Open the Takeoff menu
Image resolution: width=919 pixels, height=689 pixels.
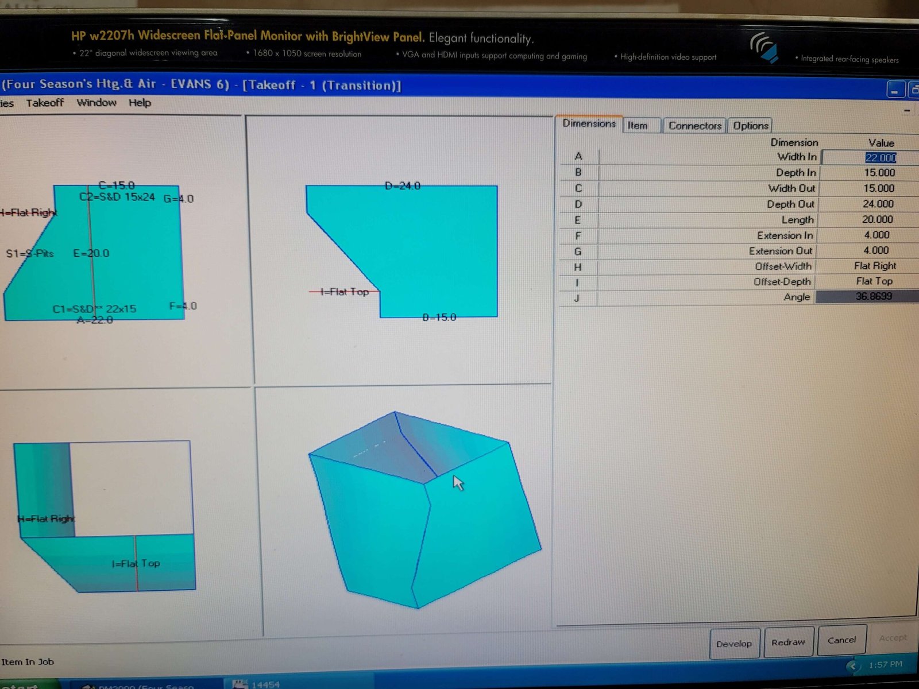click(x=45, y=103)
